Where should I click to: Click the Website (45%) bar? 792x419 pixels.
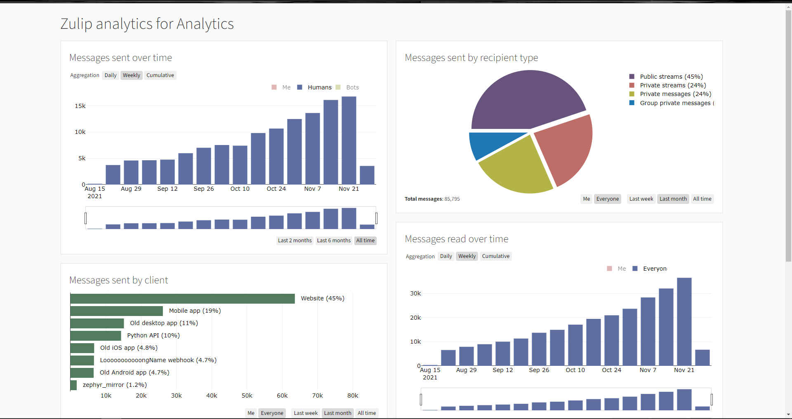click(x=183, y=299)
